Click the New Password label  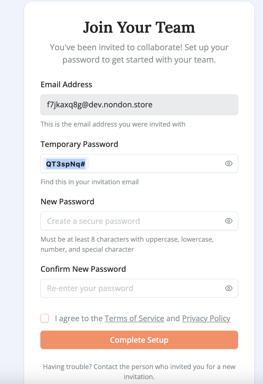pyautogui.click(x=67, y=201)
